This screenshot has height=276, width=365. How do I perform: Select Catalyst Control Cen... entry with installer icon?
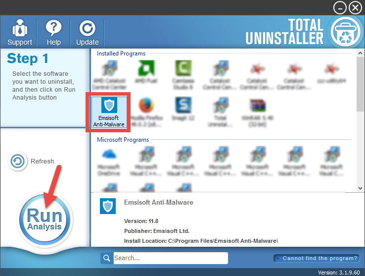coord(220,75)
